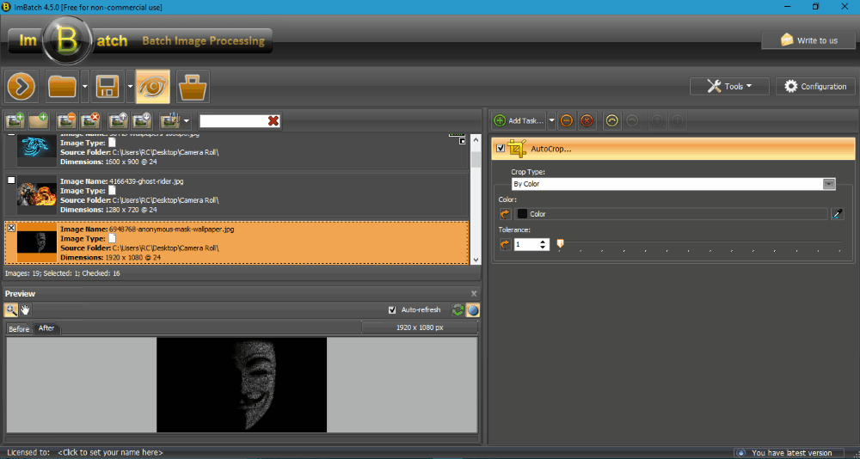860x459 pixels.
Task: Delete all tasks with the red X circle
Action: [587, 120]
